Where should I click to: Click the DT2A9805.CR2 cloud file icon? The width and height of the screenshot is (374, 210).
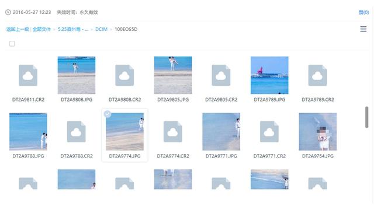point(221,75)
